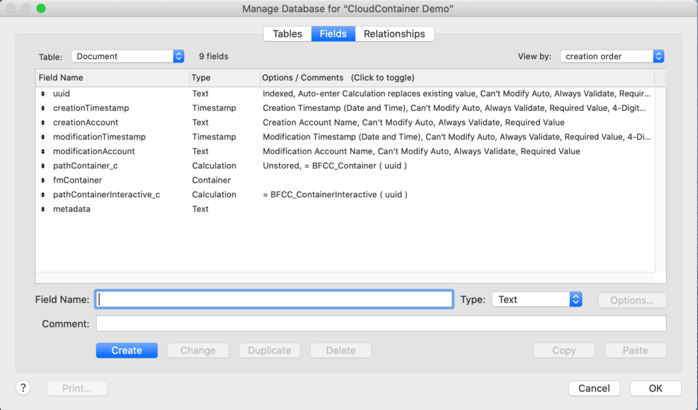The image size is (698, 410).
Task: Click into the Field Name text box
Action: point(274,300)
